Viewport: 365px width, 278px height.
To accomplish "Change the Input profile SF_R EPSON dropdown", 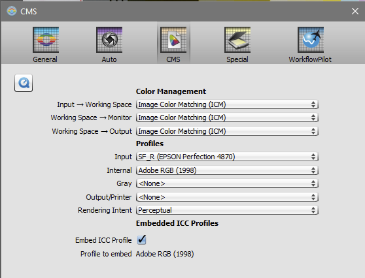I will click(227, 157).
